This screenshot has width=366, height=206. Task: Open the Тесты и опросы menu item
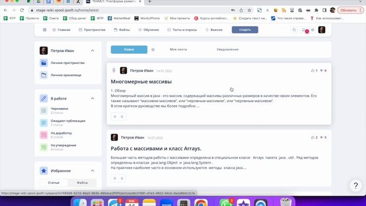(x=182, y=30)
